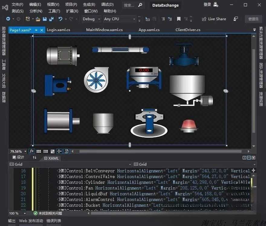Open the 生成(B) menu
The image size is (266, 226).
(89, 5)
